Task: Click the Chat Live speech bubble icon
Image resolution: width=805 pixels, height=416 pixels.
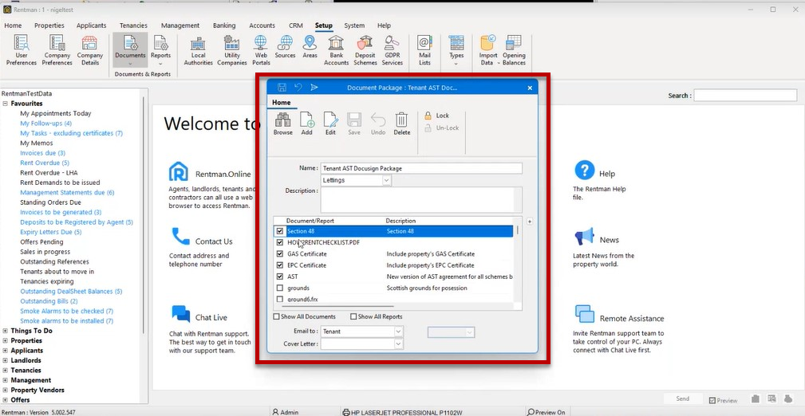Action: tap(180, 313)
